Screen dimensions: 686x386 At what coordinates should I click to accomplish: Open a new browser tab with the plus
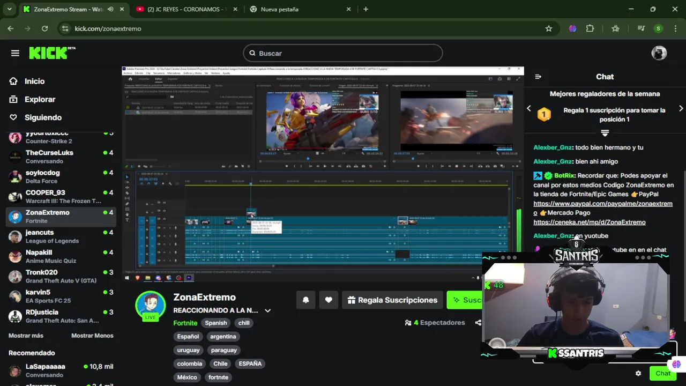pos(366,9)
